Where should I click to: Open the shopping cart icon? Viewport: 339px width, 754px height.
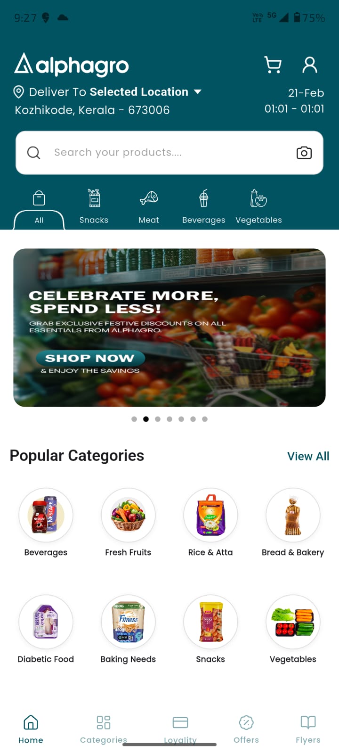pos(273,65)
